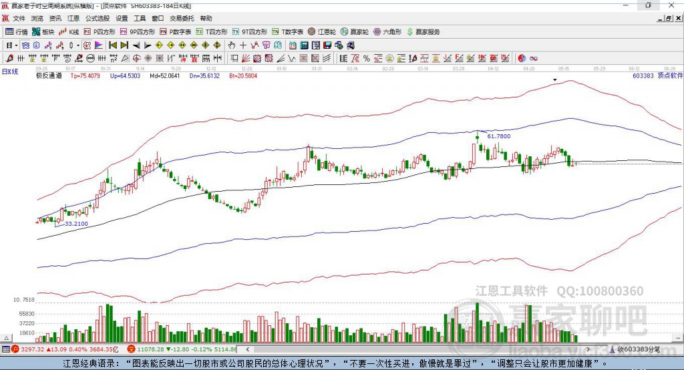The width and height of the screenshot is (684, 370).
Task: Open the 帮助 menu
Action: coord(206,18)
